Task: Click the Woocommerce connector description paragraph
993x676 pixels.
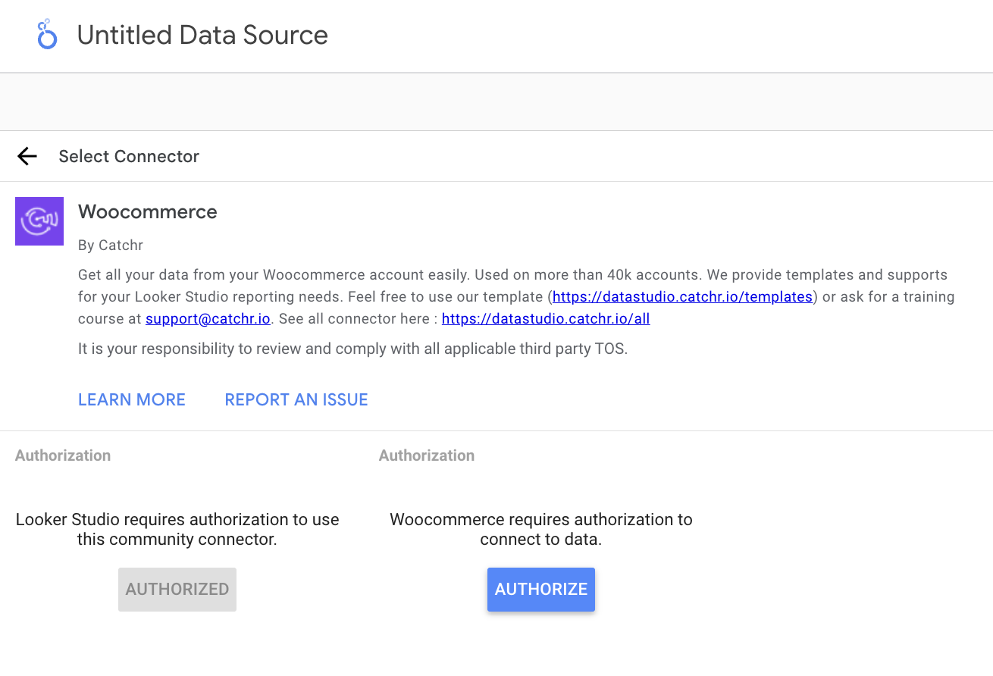Action: pyautogui.click(x=512, y=296)
